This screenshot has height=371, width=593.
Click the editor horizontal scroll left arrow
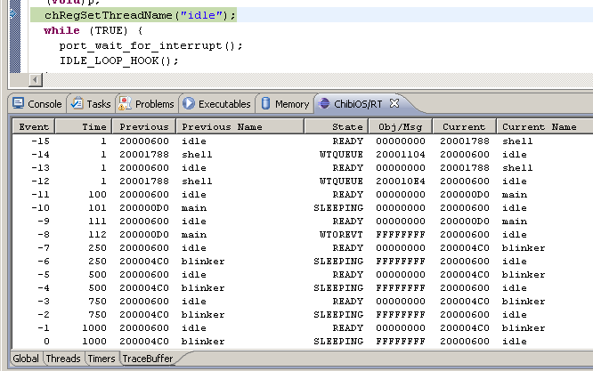[x=36, y=80]
